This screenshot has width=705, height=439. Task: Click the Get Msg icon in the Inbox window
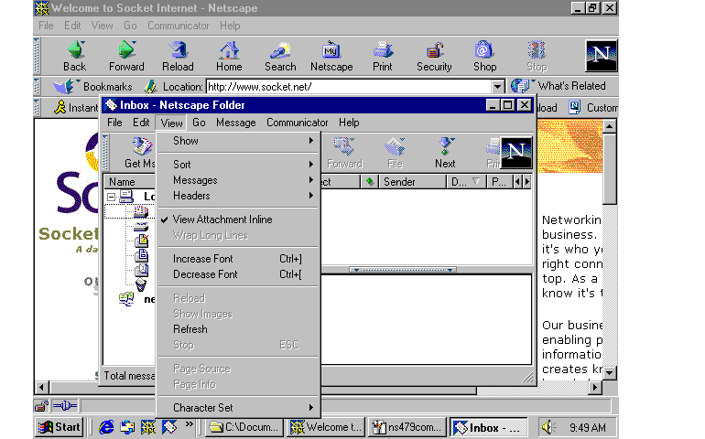(x=142, y=146)
